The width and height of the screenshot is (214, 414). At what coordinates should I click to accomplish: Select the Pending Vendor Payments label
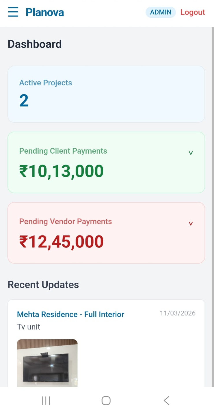(x=65, y=222)
